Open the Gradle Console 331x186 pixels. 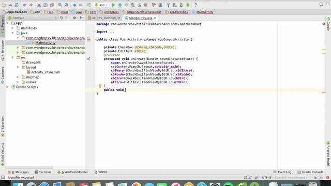(x=310, y=172)
